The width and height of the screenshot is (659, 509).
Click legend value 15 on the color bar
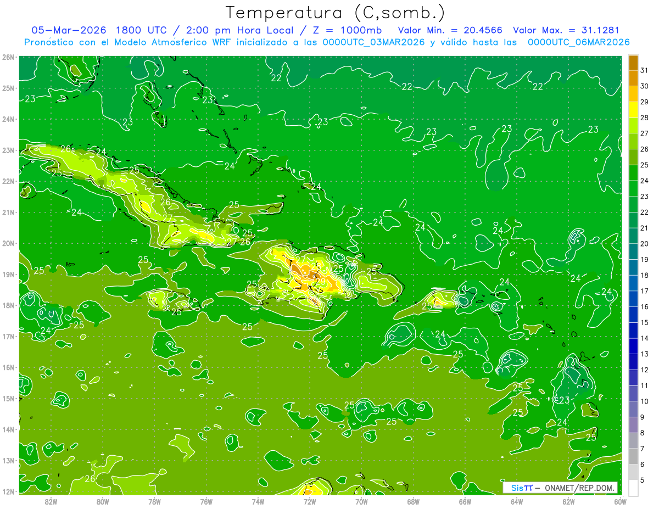coord(644,322)
